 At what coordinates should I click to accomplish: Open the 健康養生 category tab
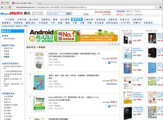tap(6, 23)
